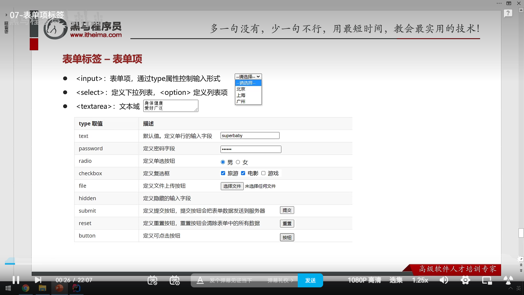Type in the danmaku input field

(x=231, y=281)
